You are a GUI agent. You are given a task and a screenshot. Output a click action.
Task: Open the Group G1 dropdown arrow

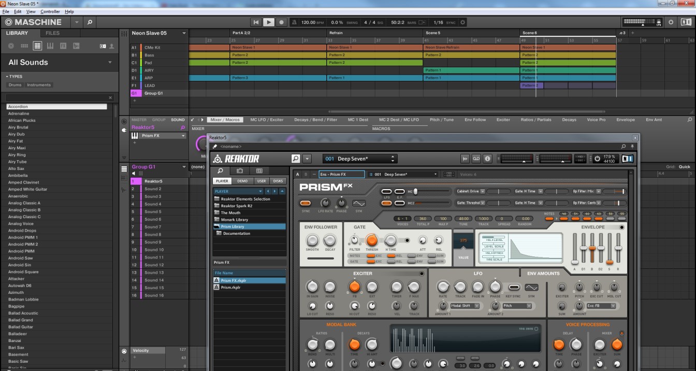(184, 167)
